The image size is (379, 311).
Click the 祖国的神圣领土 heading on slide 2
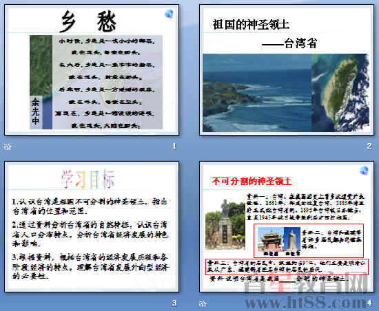(251, 25)
